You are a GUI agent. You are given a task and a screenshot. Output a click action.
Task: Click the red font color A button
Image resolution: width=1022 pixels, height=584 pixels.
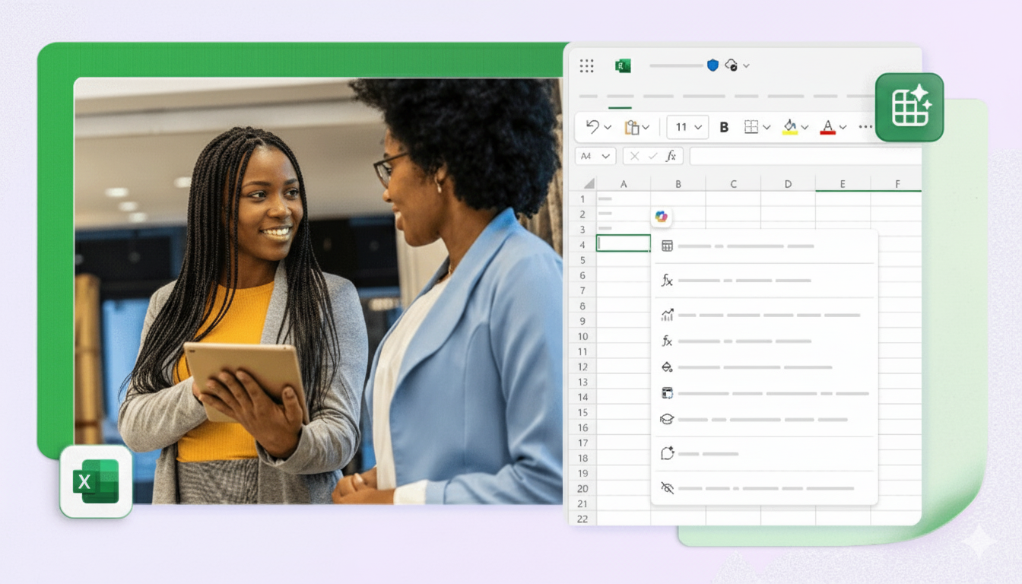[827, 127]
